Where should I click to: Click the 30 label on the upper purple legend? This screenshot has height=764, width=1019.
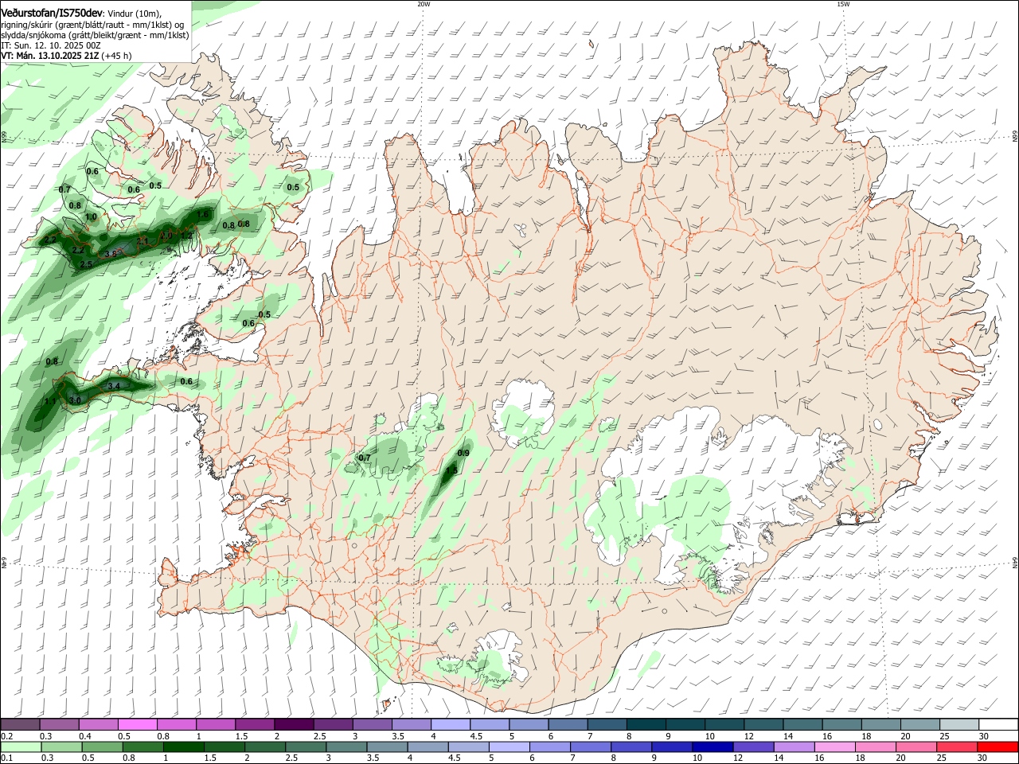point(984,736)
